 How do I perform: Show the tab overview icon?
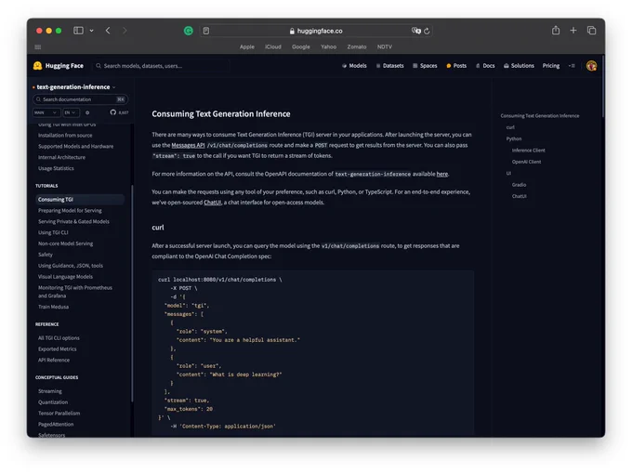pyautogui.click(x=591, y=31)
